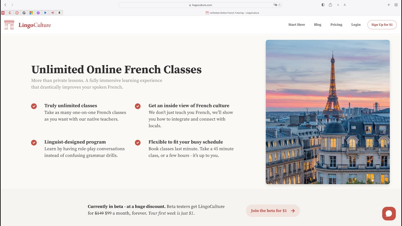402x226 pixels.
Task: Click the LingoCulture arch logo
Action: coord(9,25)
